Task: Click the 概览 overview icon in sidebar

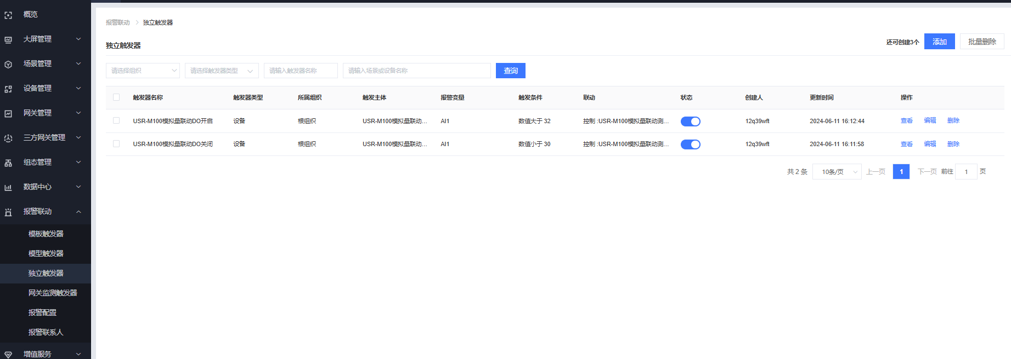Action: [8, 15]
